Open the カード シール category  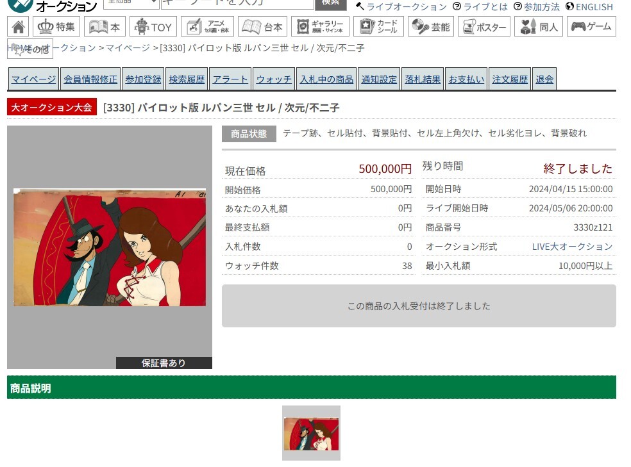point(379,26)
